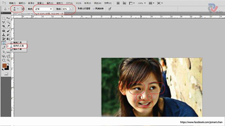Expand the collapsed toolbox panel header
The width and height of the screenshot is (225, 126).
2,13
